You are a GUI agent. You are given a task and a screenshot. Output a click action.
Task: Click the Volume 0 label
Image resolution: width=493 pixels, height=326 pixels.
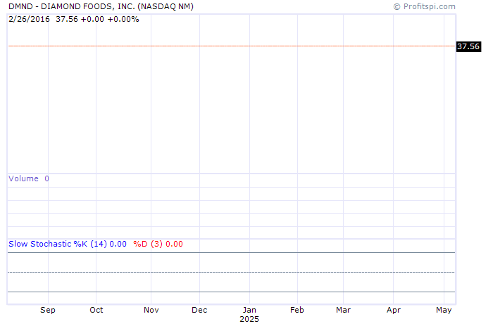[29, 178]
